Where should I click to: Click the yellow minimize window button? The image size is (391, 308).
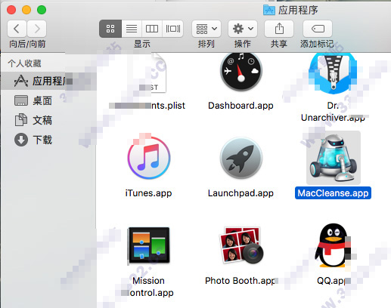tap(26, 10)
